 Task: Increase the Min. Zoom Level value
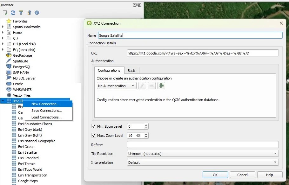tap(146, 125)
